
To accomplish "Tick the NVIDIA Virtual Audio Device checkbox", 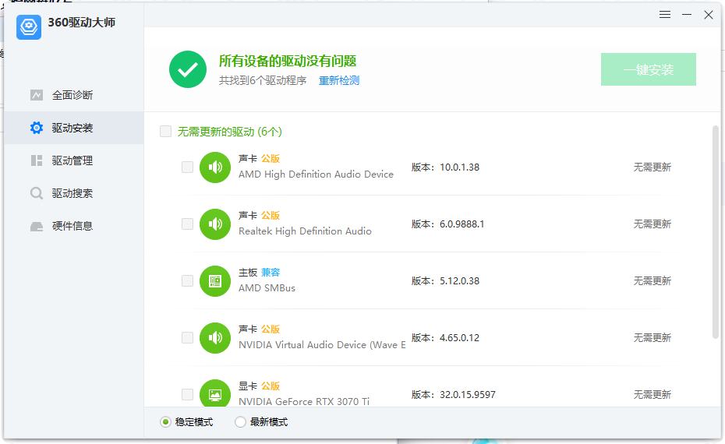I will point(187,338).
